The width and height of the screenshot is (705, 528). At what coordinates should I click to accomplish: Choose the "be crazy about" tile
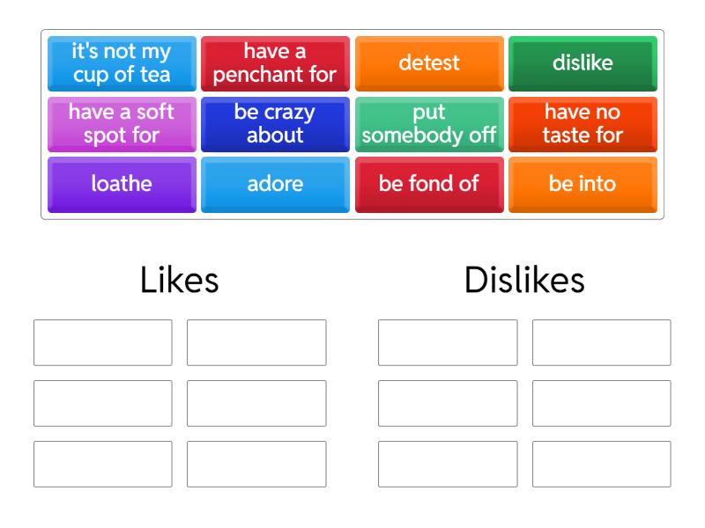(x=275, y=124)
